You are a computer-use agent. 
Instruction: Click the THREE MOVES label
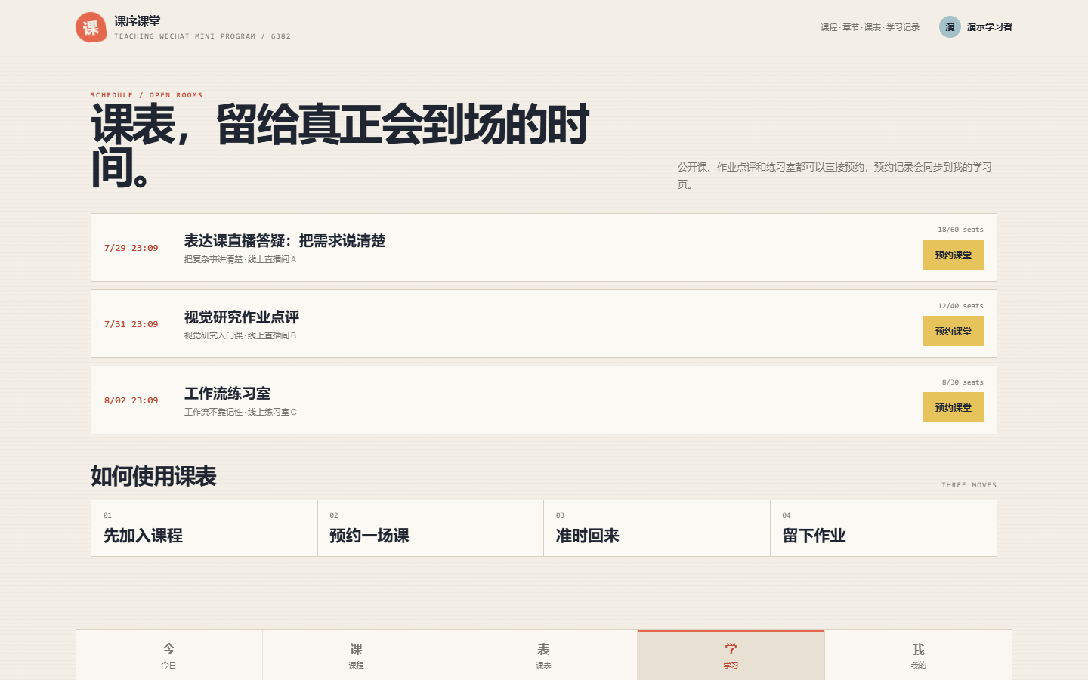pyautogui.click(x=969, y=485)
